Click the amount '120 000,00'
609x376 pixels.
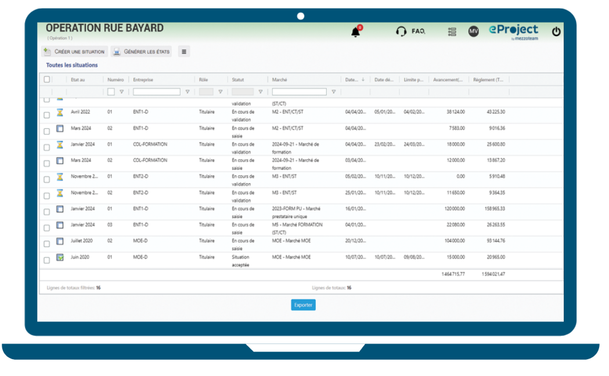[455, 209]
